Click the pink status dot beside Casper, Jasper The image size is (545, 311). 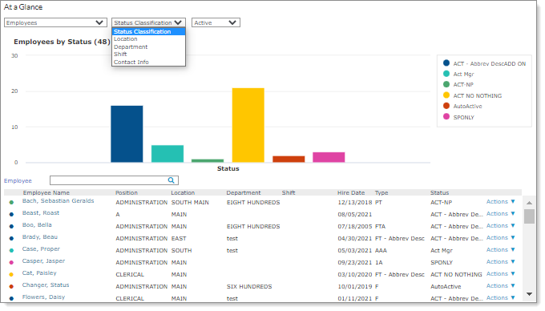[x=11, y=262]
